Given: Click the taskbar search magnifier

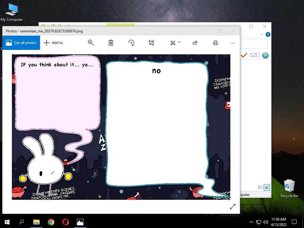Looking at the screenshot, I should tap(21, 222).
